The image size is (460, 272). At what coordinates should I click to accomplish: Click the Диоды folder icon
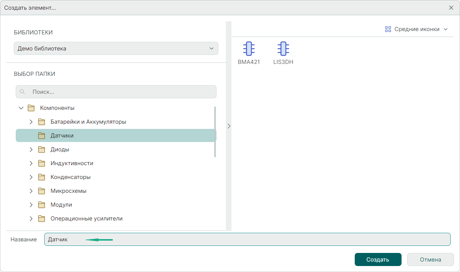(42, 149)
